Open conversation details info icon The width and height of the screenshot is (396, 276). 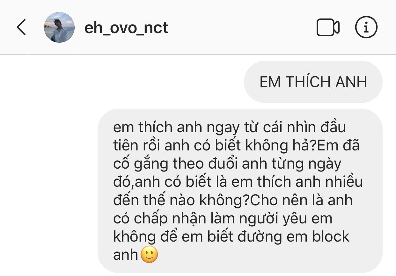tap(366, 27)
